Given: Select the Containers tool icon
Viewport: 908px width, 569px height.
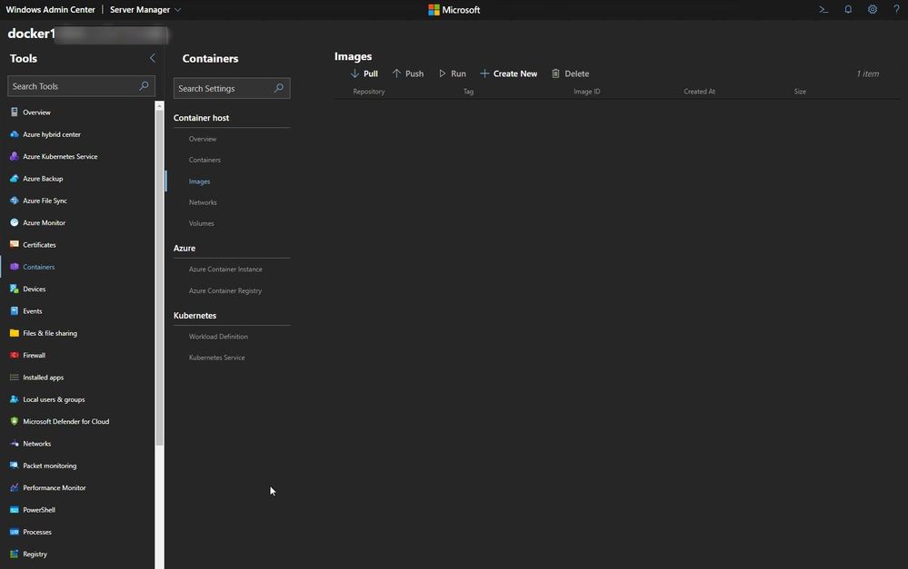Looking at the screenshot, I should tap(15, 267).
